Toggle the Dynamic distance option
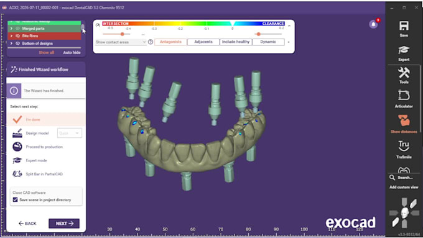This screenshot has height=238, width=423. [268, 42]
